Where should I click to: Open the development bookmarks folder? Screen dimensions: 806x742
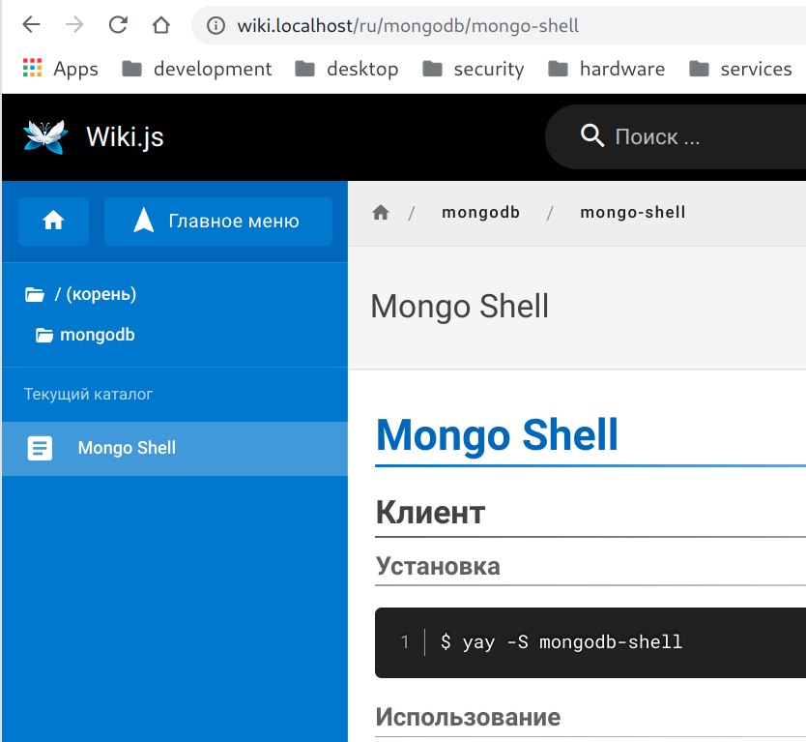click(197, 69)
